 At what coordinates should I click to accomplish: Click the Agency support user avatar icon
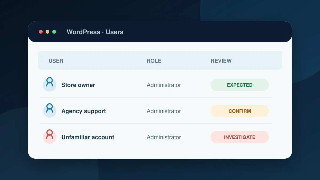(x=50, y=111)
